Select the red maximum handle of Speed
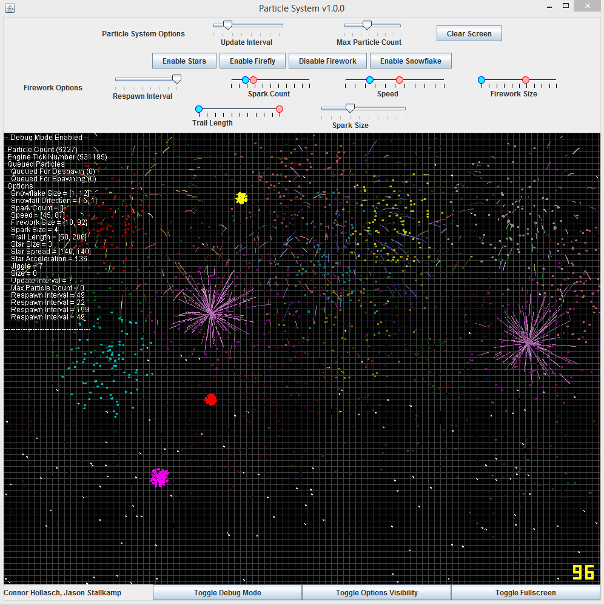This screenshot has width=604, height=605. coord(400,80)
